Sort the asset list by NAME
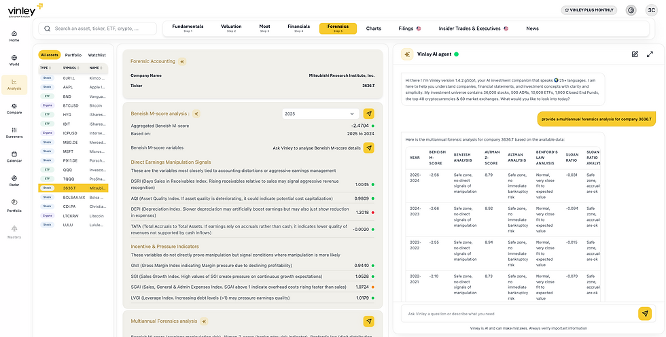The height and width of the screenshot is (337, 666). tap(94, 68)
